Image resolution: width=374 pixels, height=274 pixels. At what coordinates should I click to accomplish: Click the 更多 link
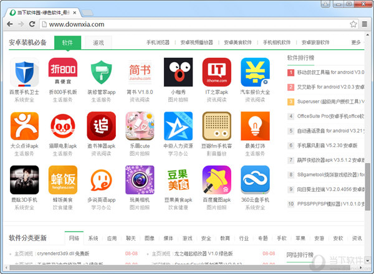pos(356,42)
